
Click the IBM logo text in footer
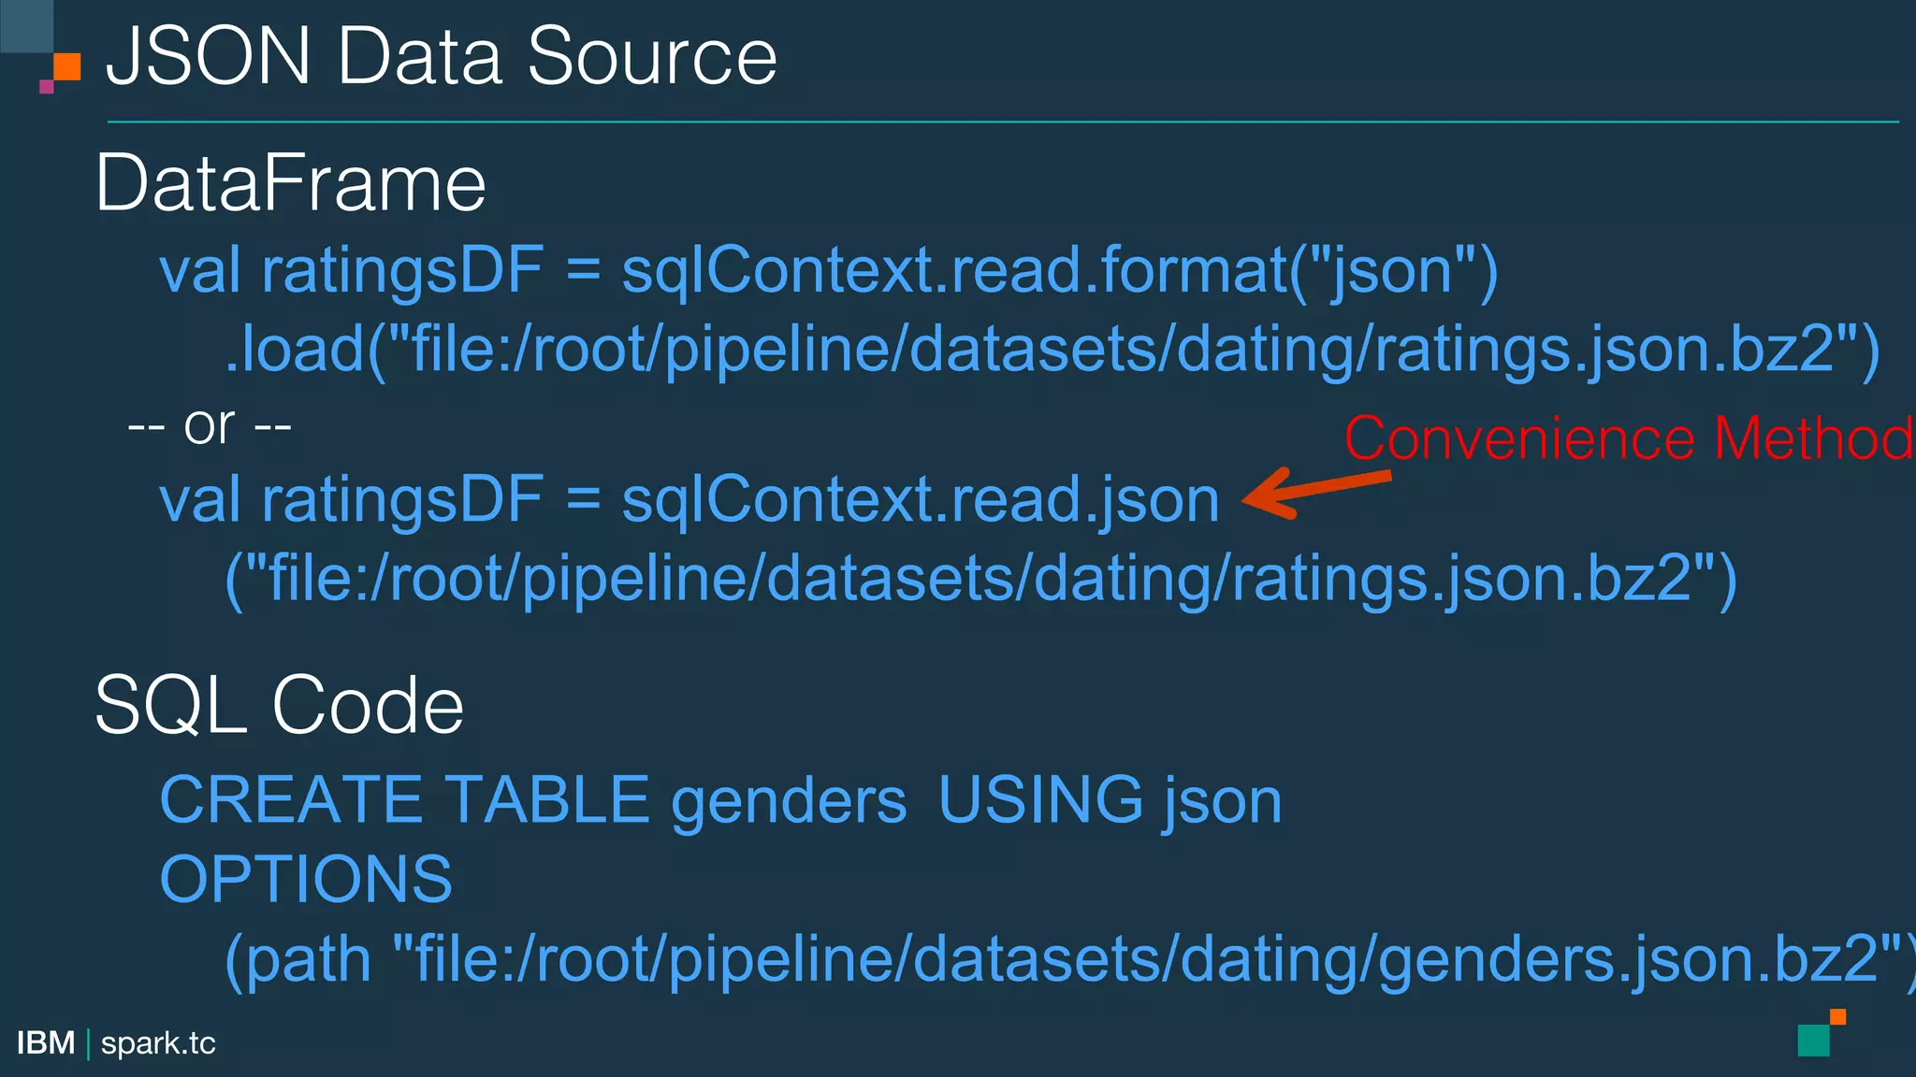[46, 1042]
